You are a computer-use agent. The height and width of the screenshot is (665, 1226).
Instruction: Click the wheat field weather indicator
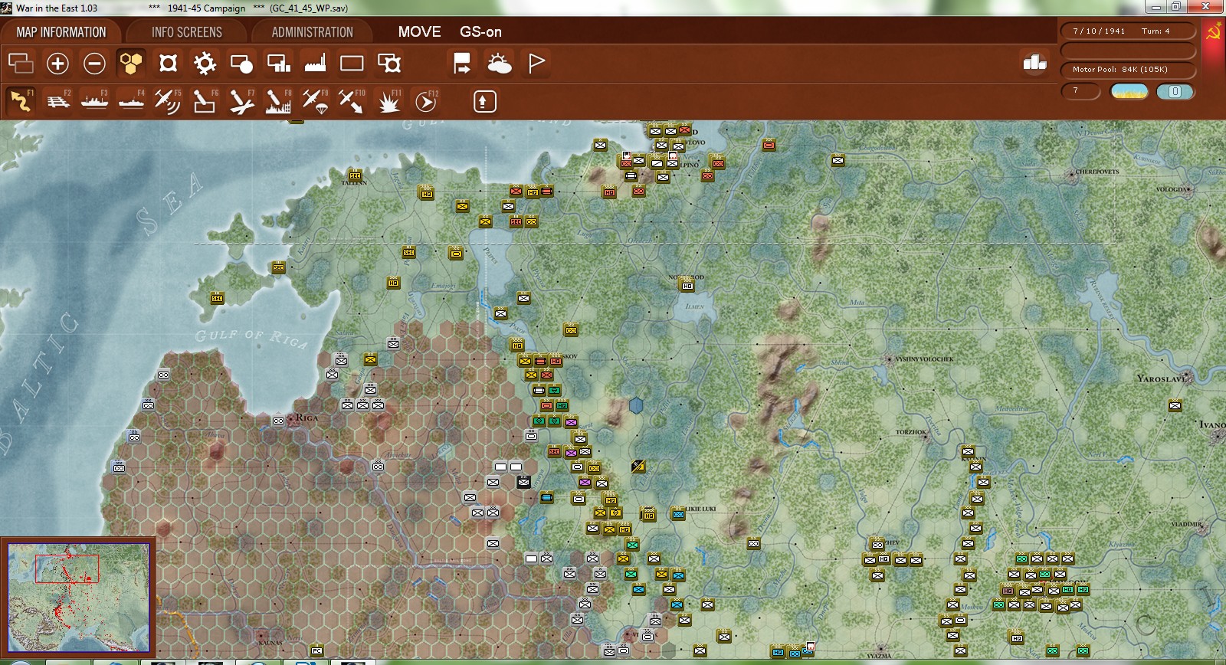(1129, 91)
